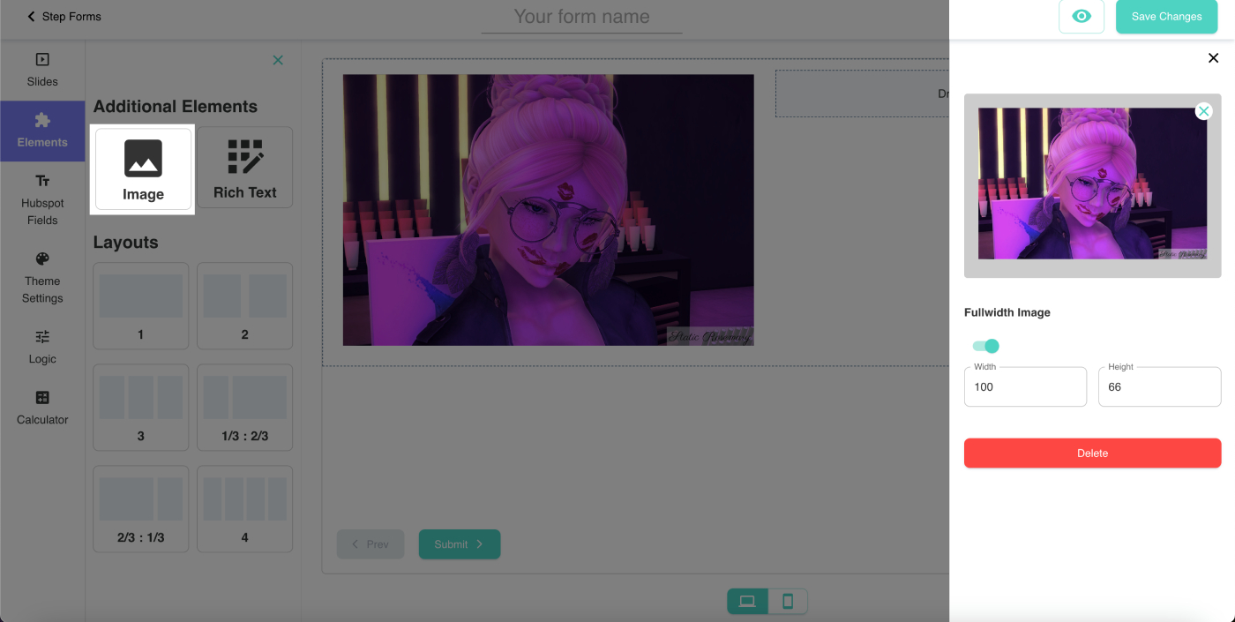
Task: Open the form preview eye icon
Action: (x=1081, y=16)
